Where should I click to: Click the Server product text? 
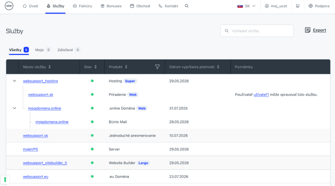114,150
